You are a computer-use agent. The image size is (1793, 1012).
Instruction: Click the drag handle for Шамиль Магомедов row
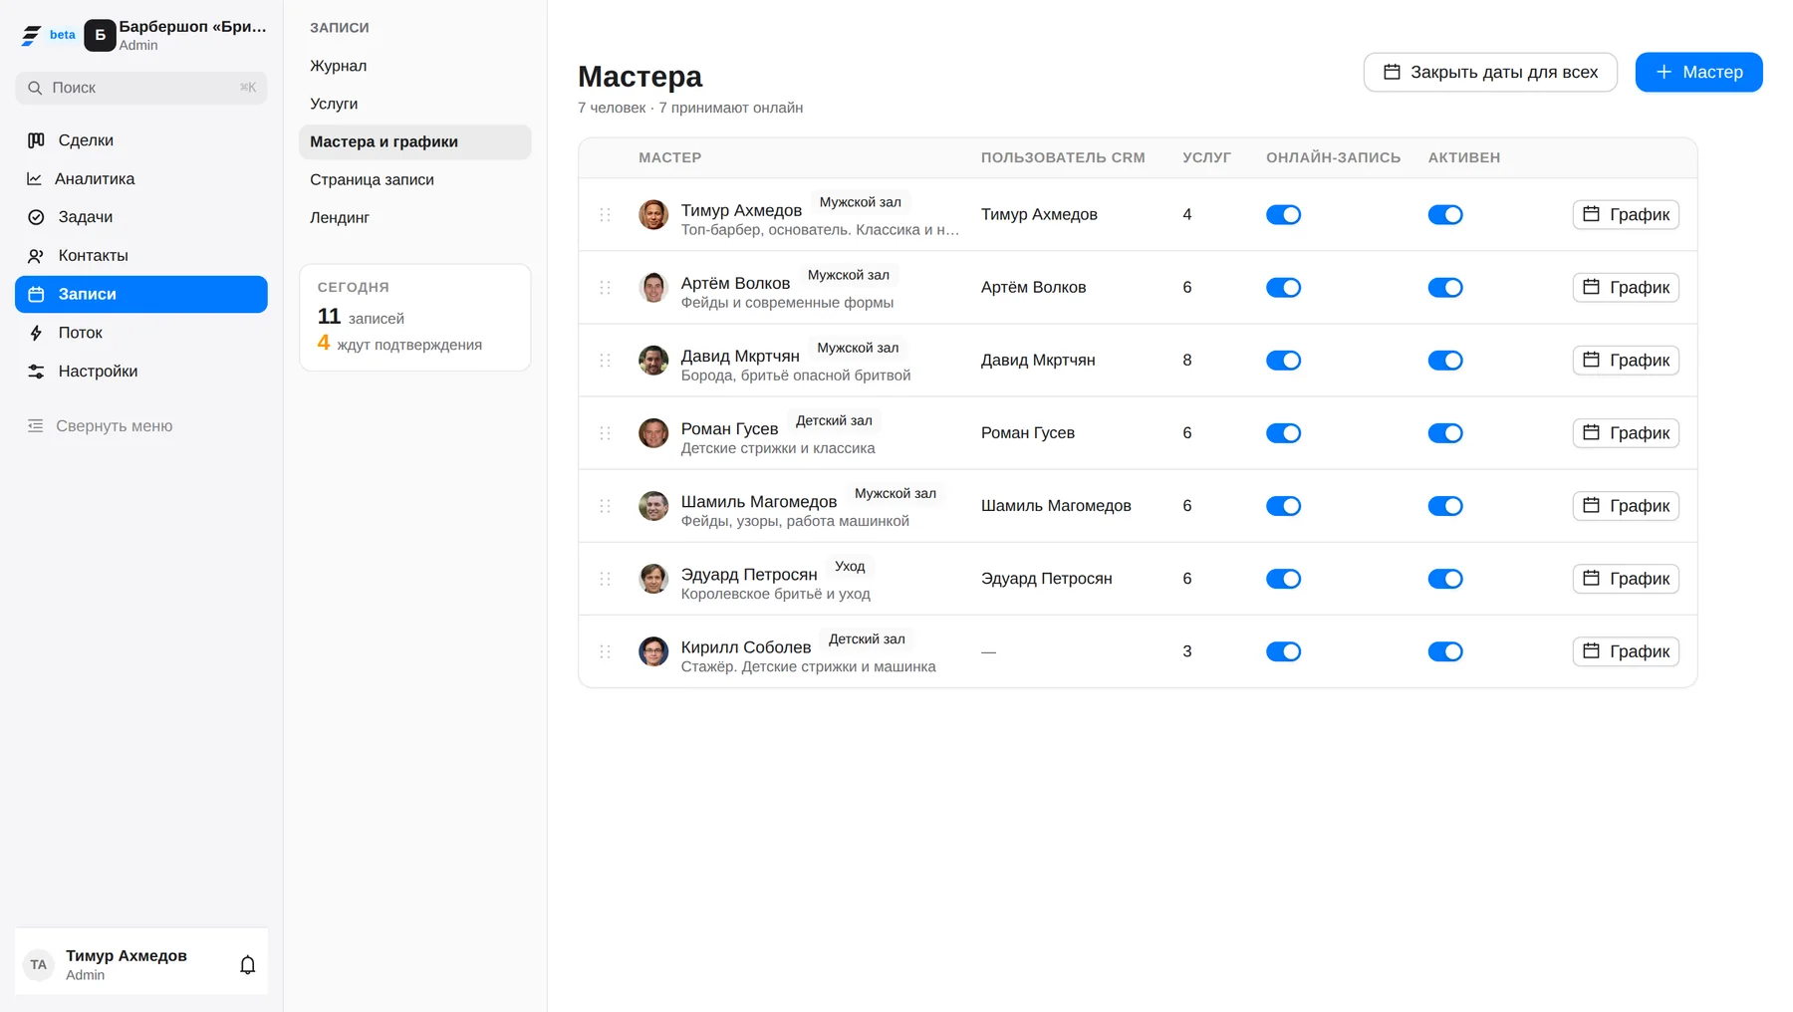(605, 506)
